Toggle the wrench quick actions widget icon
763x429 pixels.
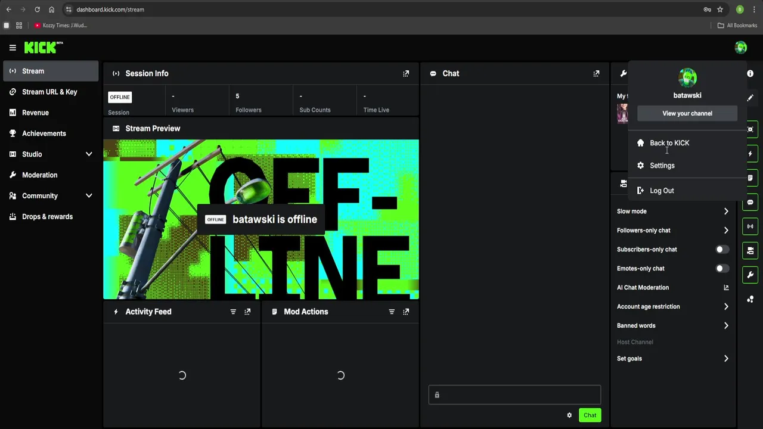tap(750, 275)
